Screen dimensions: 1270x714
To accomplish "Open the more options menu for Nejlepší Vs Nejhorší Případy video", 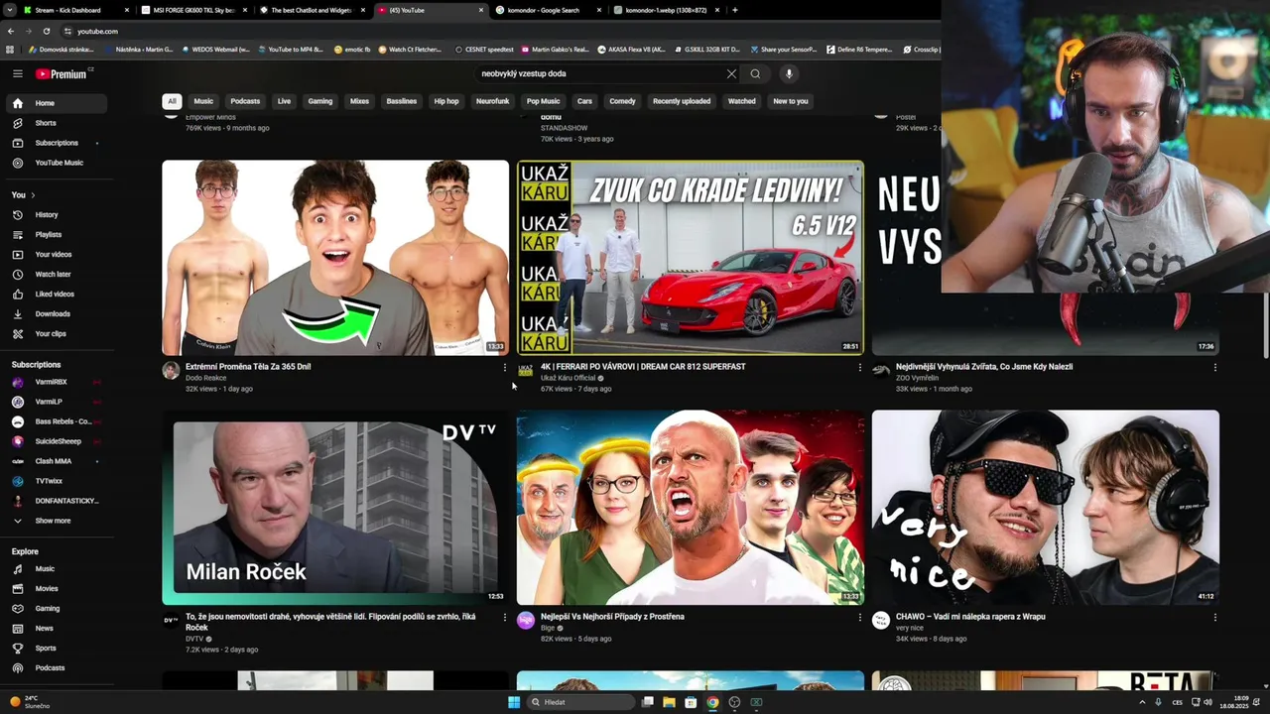I will pos(860,618).
